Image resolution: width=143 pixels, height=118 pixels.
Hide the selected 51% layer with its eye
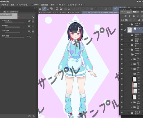tap(122, 30)
